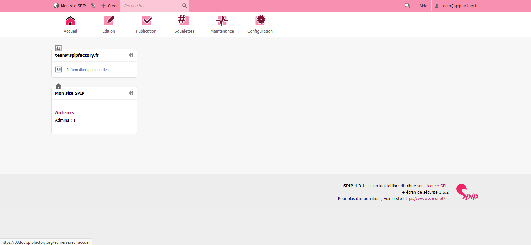Click the SPIP 4.3.1 version text

tap(354, 186)
